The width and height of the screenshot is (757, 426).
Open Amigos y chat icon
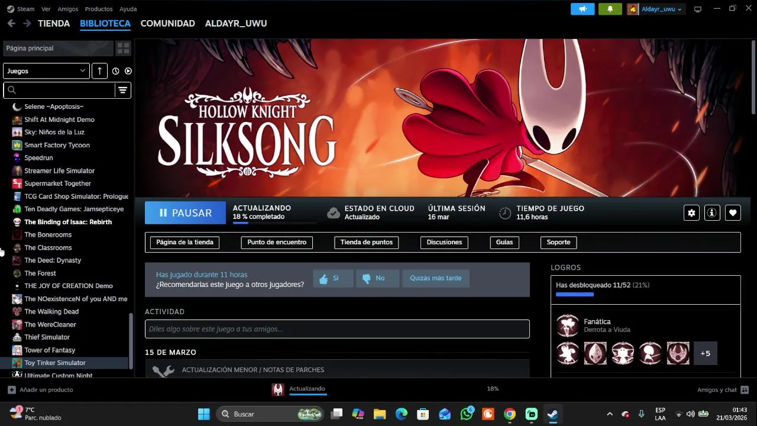click(x=745, y=389)
